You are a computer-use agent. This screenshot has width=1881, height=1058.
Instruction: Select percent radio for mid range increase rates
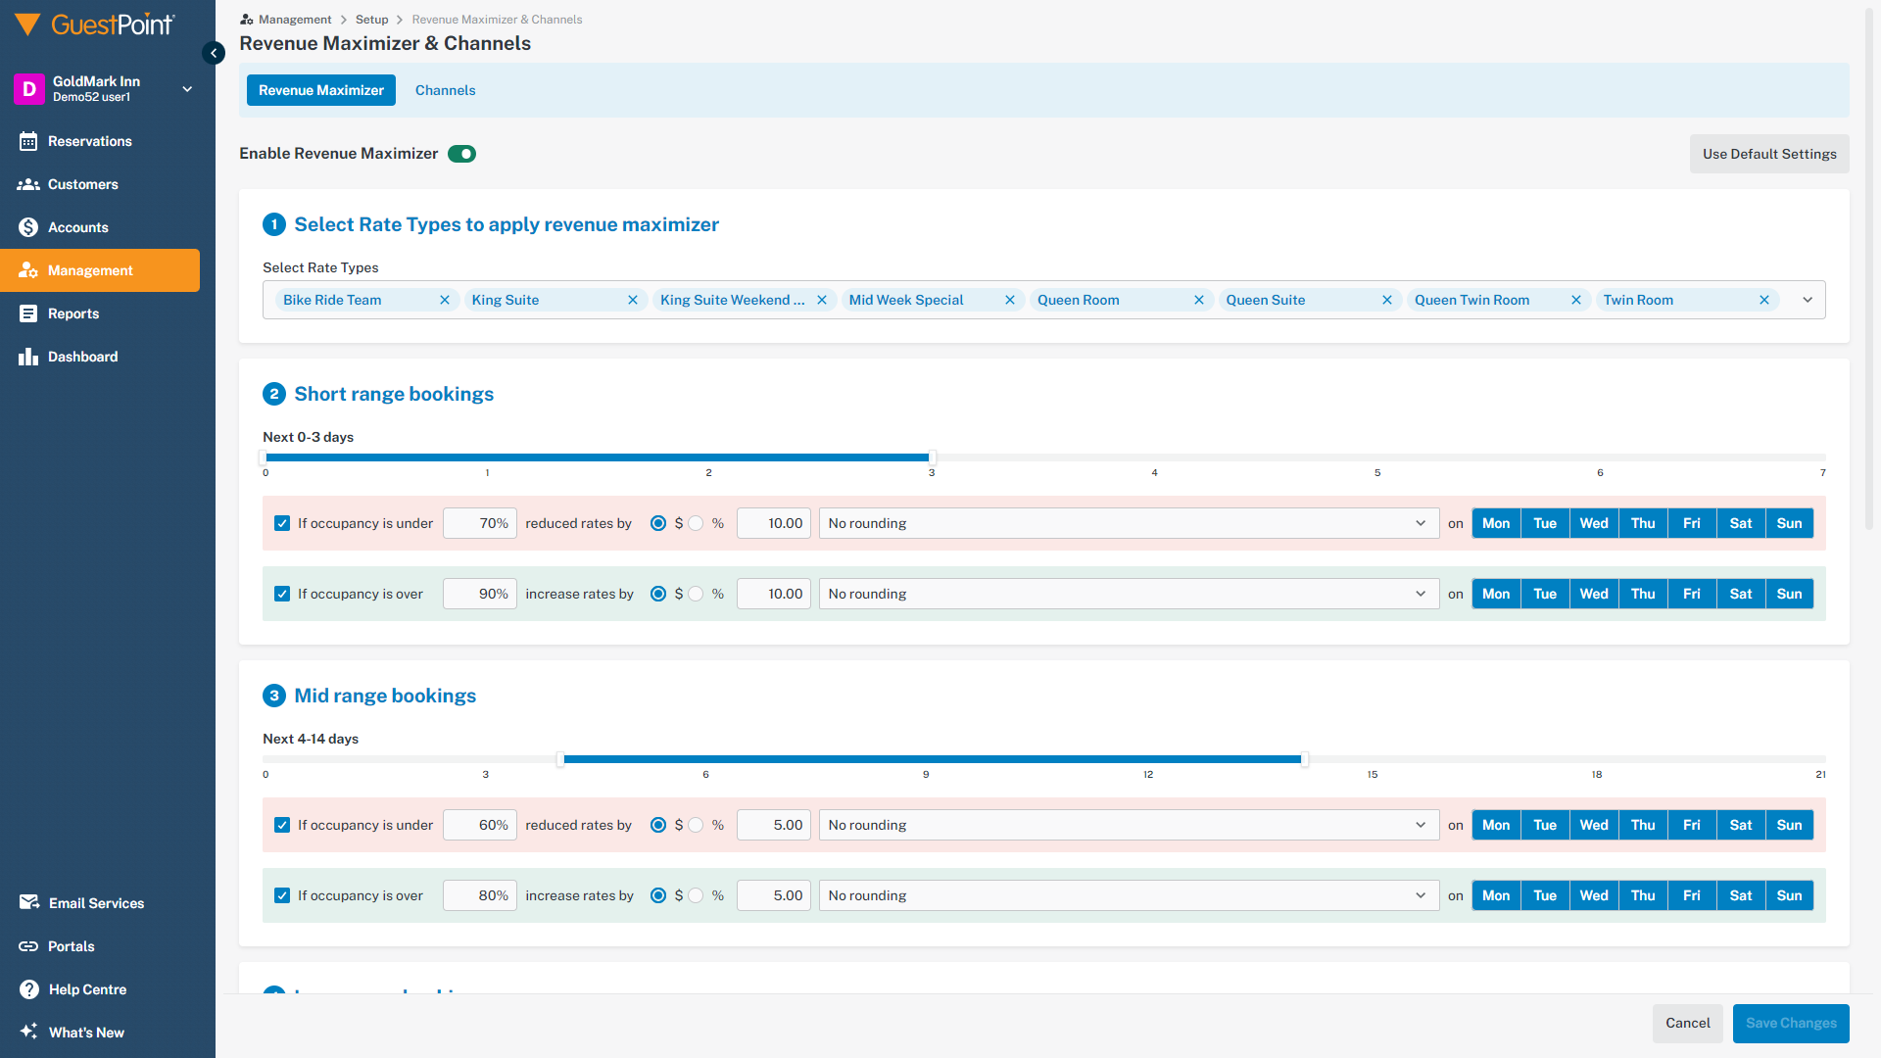696,895
